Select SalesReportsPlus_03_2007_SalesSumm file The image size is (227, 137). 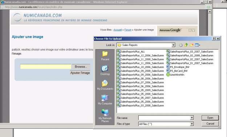(190, 52)
